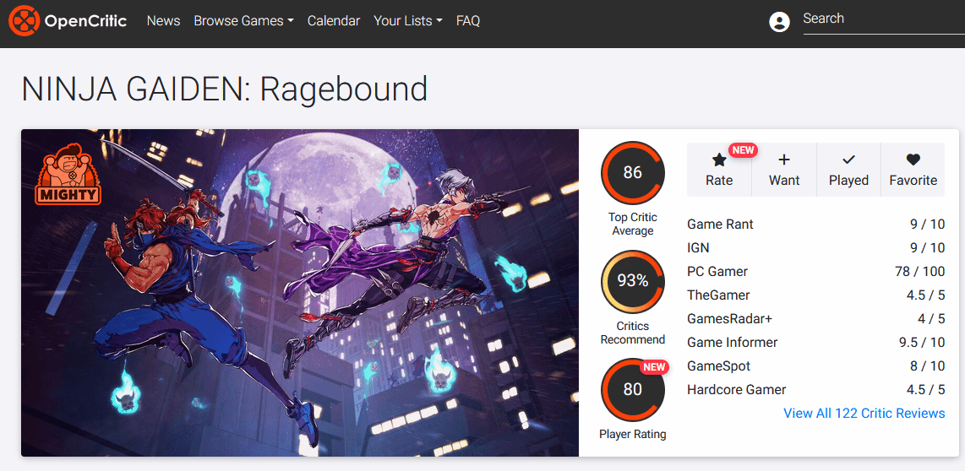This screenshot has width=965, height=471.
Task: Click the OpenCritic logo icon
Action: [24, 21]
